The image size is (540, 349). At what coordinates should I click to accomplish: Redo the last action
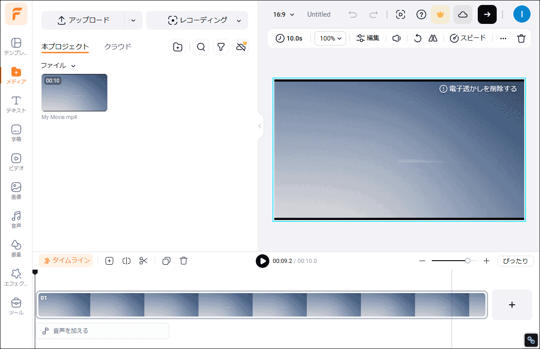pos(374,14)
